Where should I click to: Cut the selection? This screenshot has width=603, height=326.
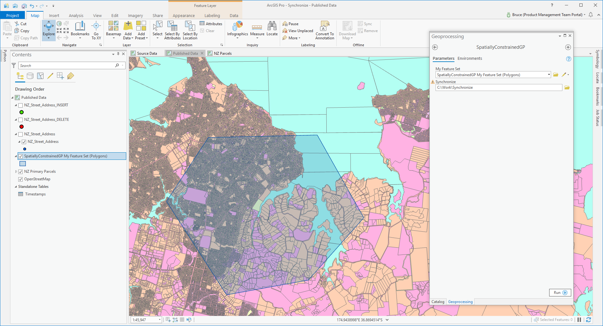point(20,24)
